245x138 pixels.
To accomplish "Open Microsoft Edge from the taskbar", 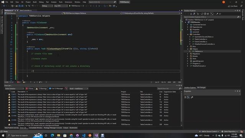I will (52, 135).
